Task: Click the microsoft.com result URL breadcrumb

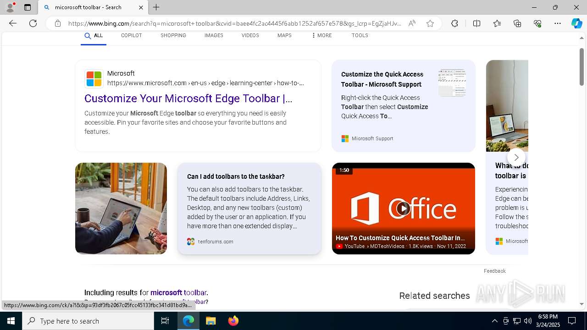Action: 205,83
